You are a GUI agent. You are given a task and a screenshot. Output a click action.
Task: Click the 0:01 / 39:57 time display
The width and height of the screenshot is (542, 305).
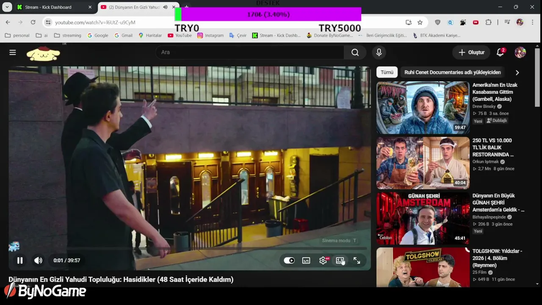[67, 261]
